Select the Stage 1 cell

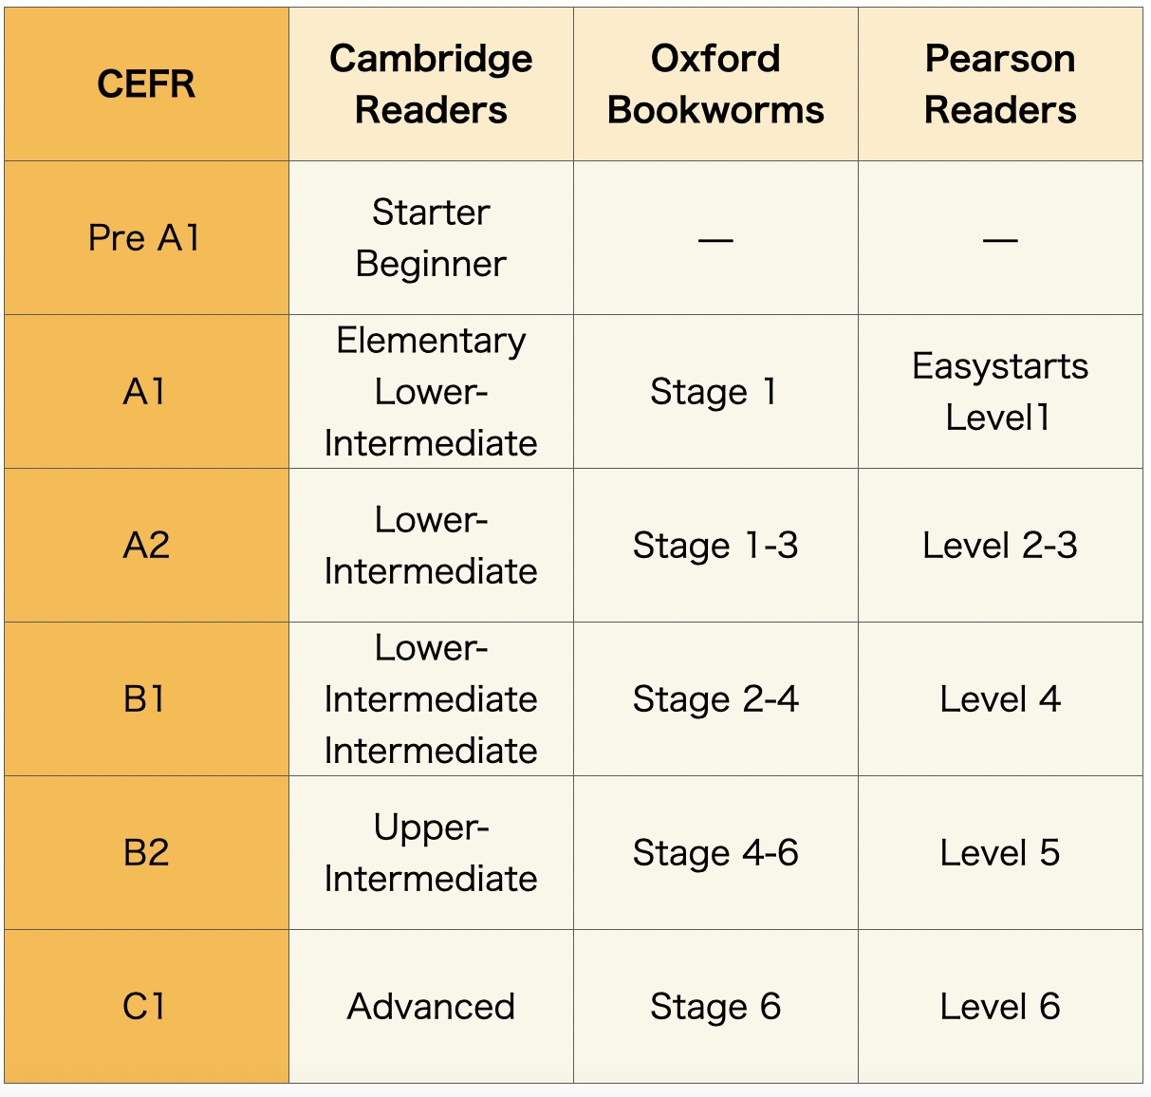pyautogui.click(x=715, y=391)
